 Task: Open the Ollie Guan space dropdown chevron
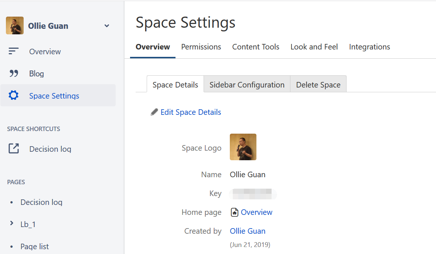pos(107,26)
